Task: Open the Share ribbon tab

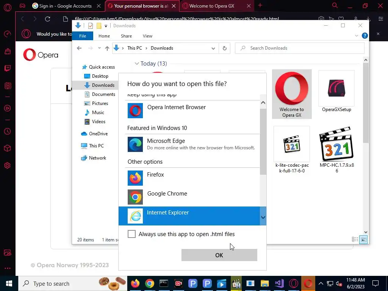Action: click(x=126, y=36)
